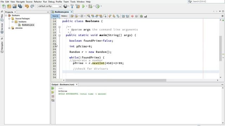Open the Debug menu
Screen dimensions: 225x126
tap(51, 2)
